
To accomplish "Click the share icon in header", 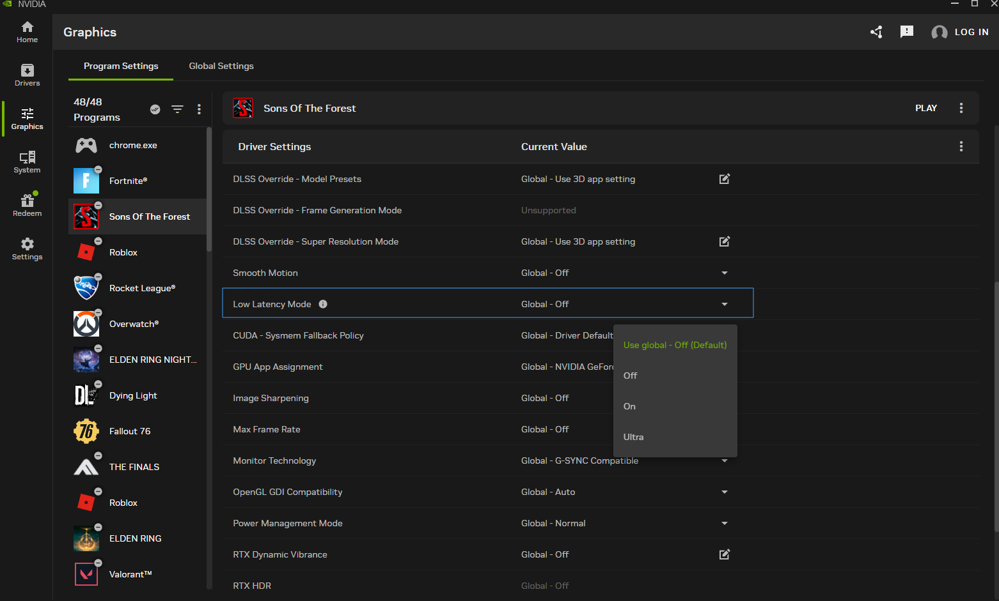I will point(876,32).
